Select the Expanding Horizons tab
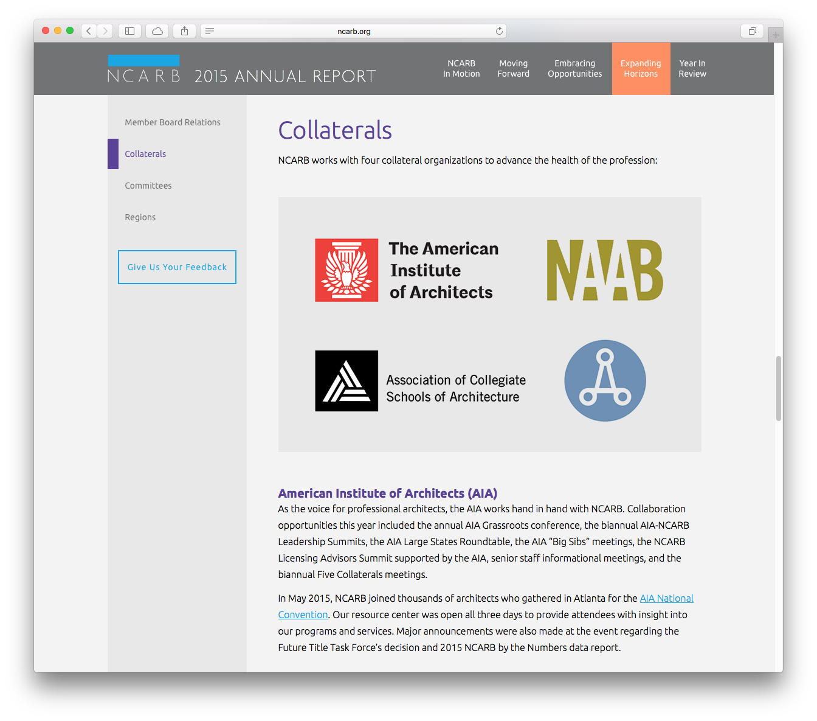 point(641,69)
